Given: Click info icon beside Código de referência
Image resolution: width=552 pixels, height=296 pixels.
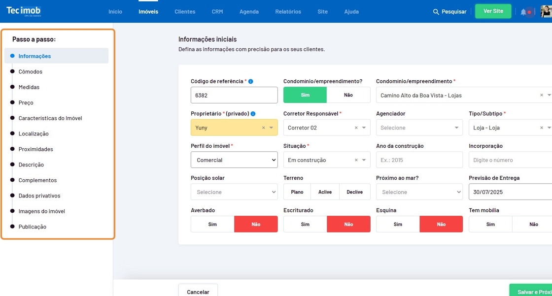Looking at the screenshot, I should coord(250,81).
